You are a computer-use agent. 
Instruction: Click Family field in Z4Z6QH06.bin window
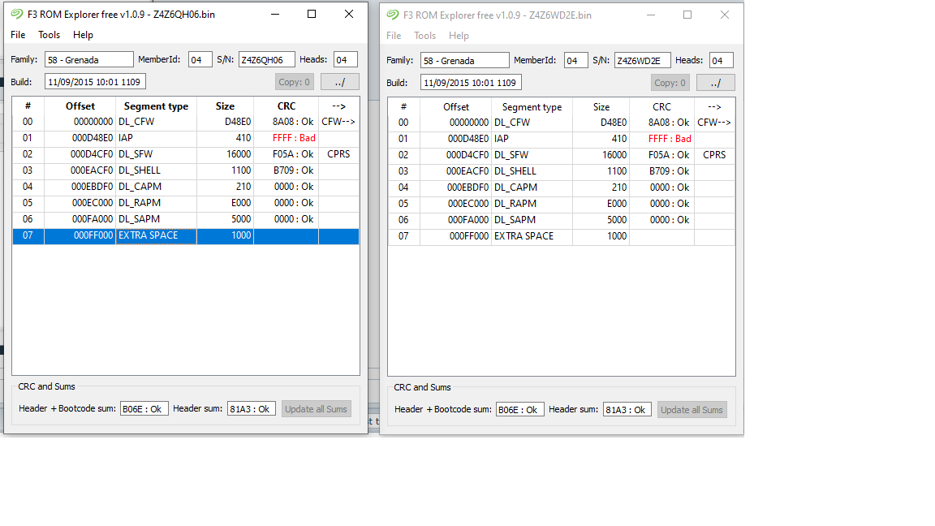pos(88,59)
